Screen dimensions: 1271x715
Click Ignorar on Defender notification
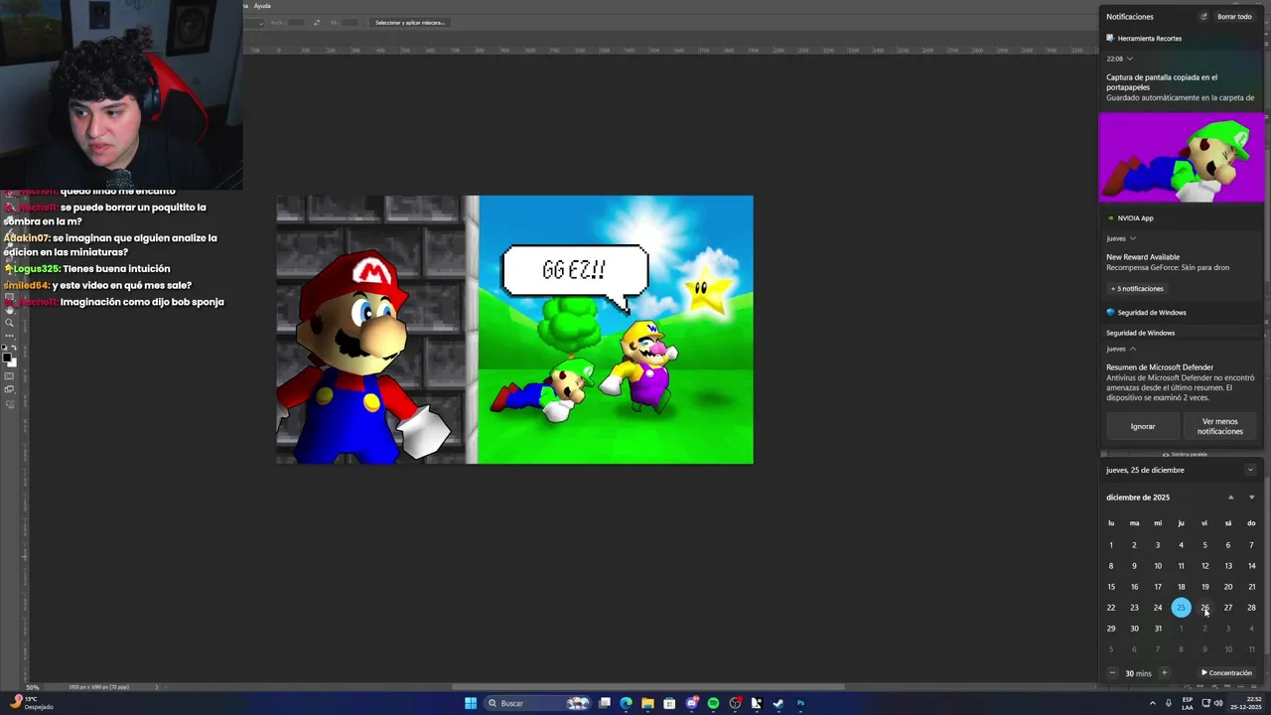click(1143, 426)
